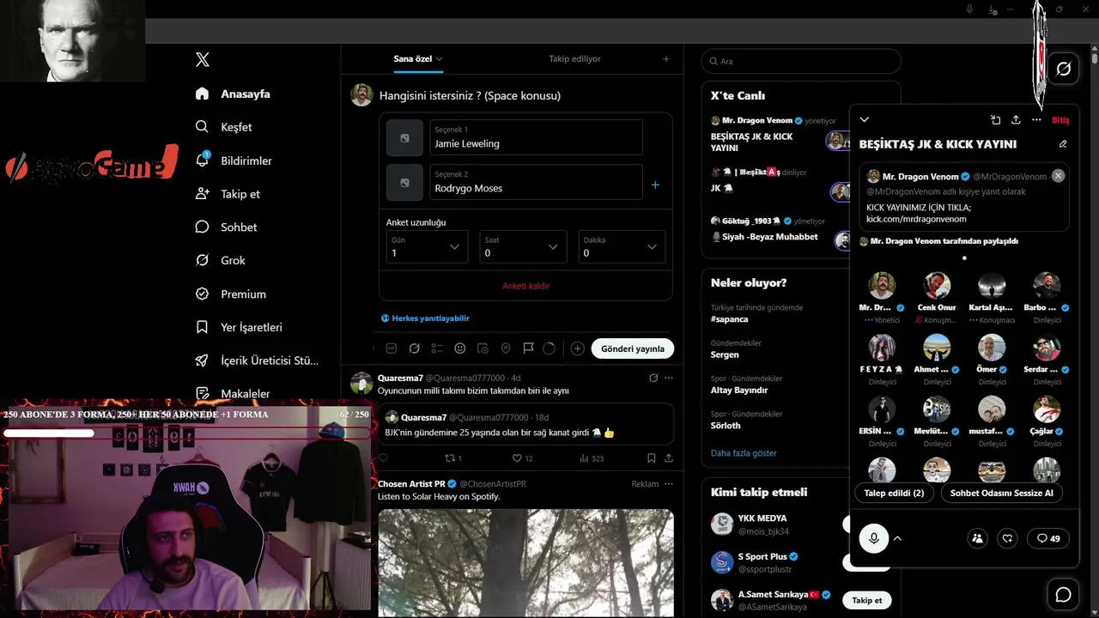Follow A.Samet Sarıkaya with Takip et
Image resolution: width=1099 pixels, height=618 pixels.
pyautogui.click(x=867, y=600)
